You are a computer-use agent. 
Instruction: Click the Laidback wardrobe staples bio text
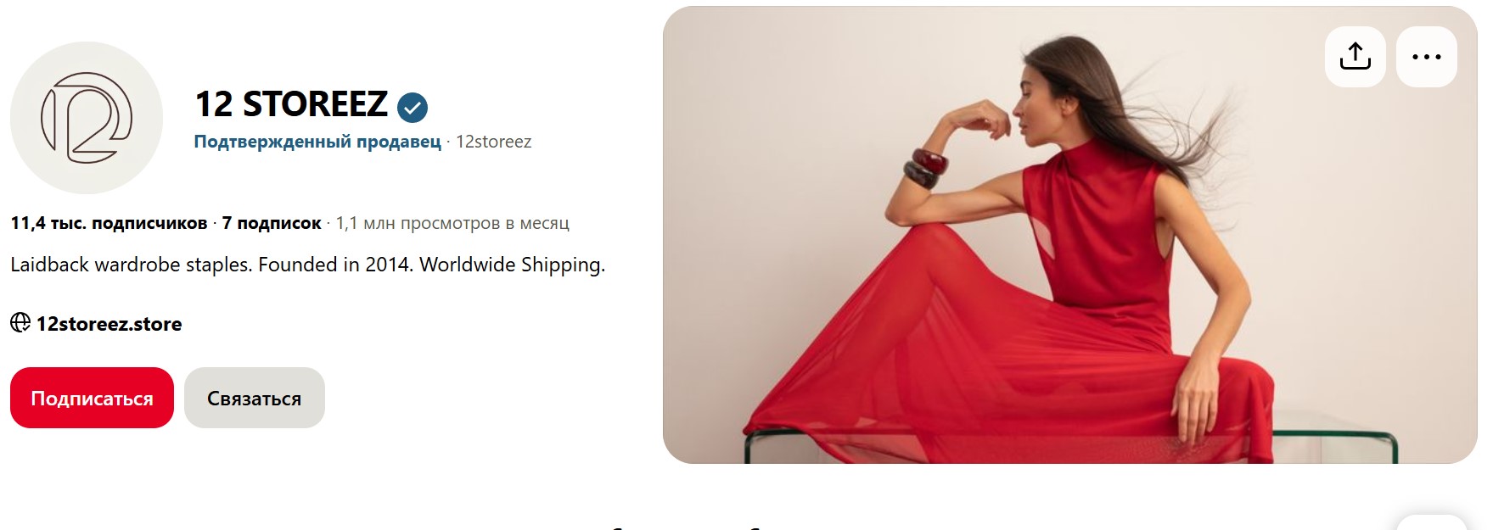point(307,265)
